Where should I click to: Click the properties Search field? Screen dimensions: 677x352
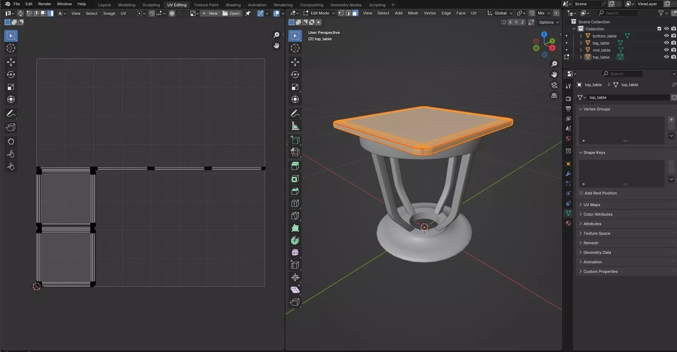pos(622,74)
